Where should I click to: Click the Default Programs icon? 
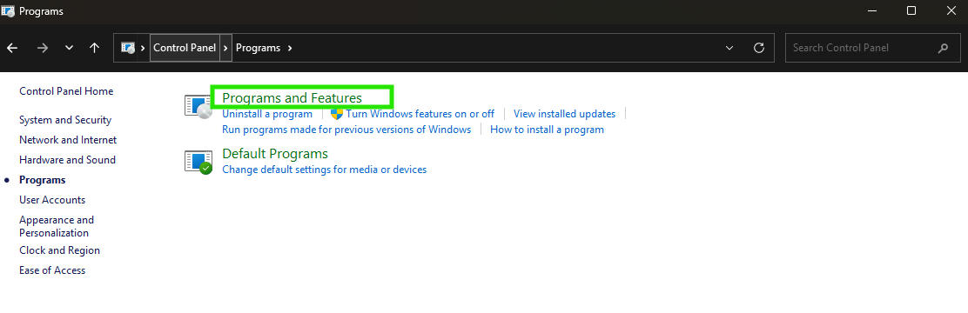[x=198, y=162]
